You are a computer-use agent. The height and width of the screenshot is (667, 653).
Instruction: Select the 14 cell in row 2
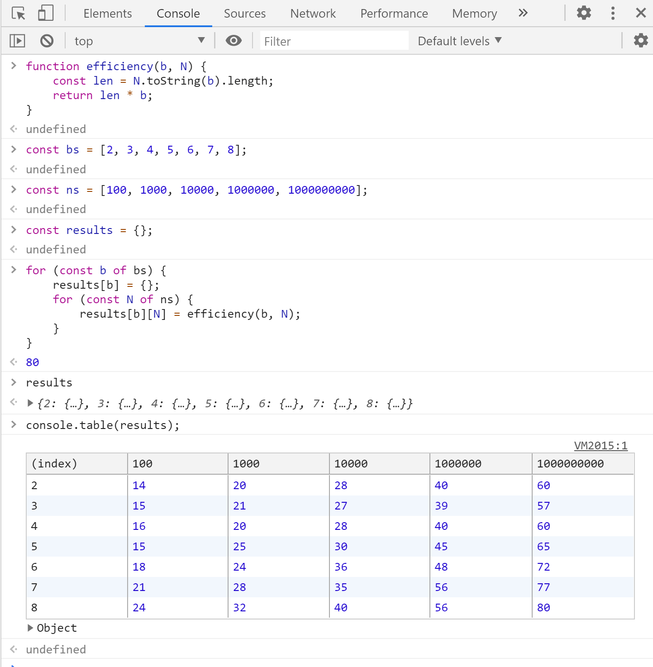point(178,485)
